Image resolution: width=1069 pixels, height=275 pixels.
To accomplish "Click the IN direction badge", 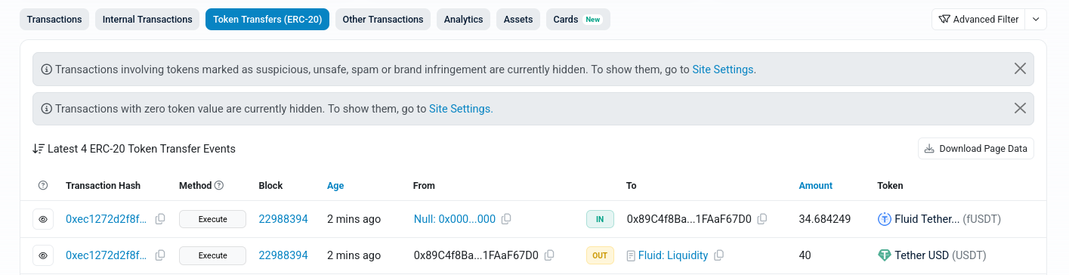I will tap(600, 219).
